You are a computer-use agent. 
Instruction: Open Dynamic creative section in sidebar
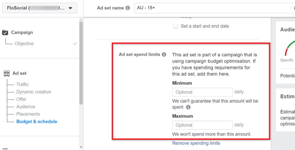click(x=34, y=92)
